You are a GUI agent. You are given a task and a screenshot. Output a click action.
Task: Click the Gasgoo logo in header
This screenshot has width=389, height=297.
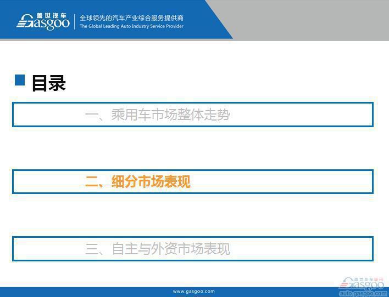coord(43,21)
